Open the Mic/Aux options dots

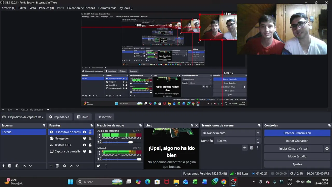(x=99, y=153)
